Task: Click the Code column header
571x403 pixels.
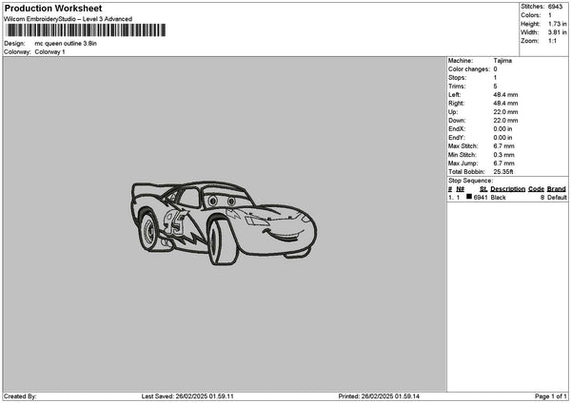Action: [x=536, y=189]
